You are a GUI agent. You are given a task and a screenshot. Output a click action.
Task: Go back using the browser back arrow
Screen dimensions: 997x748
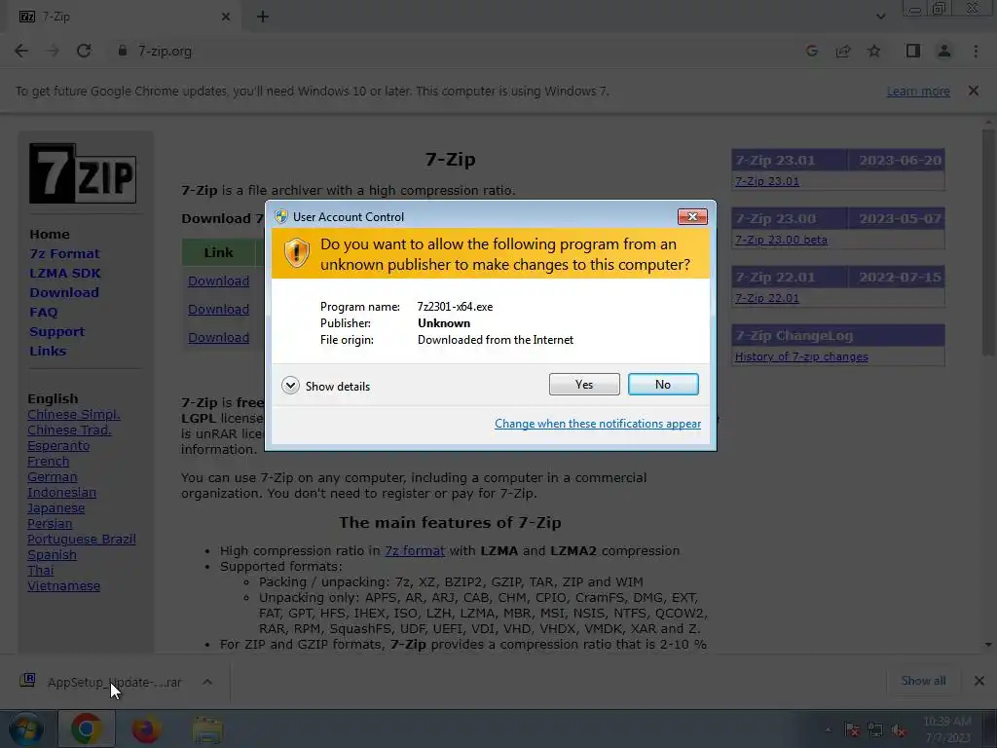click(21, 51)
